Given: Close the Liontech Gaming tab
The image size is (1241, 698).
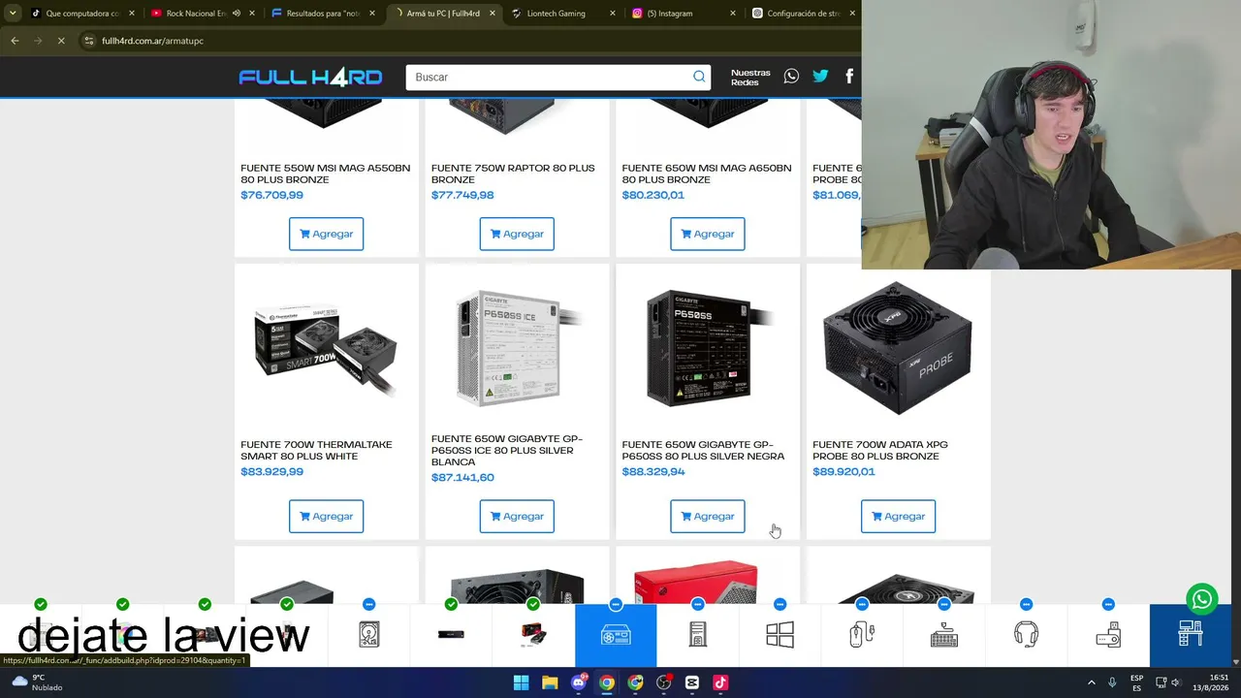Looking at the screenshot, I should [612, 14].
